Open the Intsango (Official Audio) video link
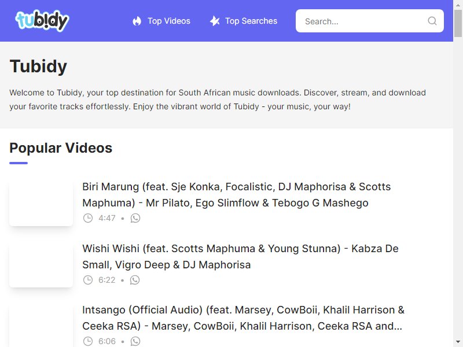 point(243,318)
